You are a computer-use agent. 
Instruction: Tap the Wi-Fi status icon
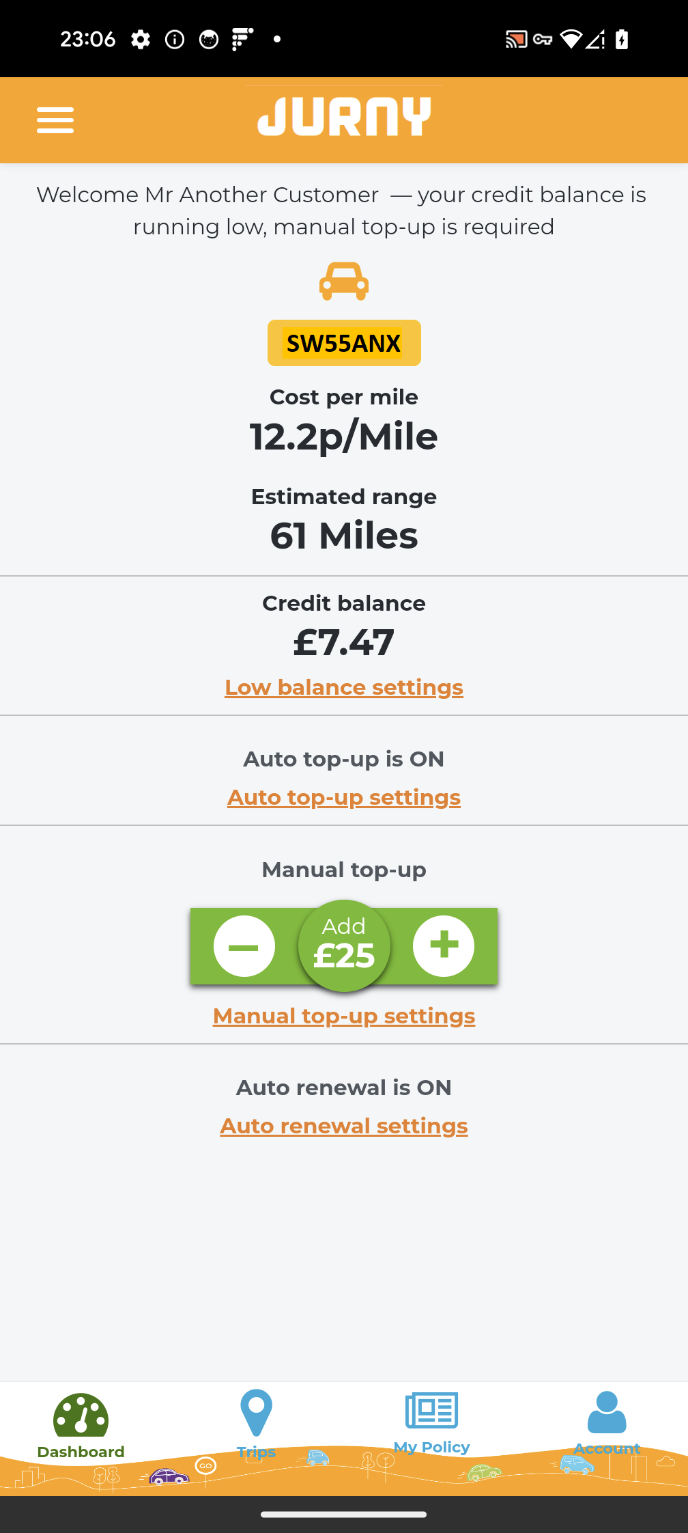pos(571,40)
